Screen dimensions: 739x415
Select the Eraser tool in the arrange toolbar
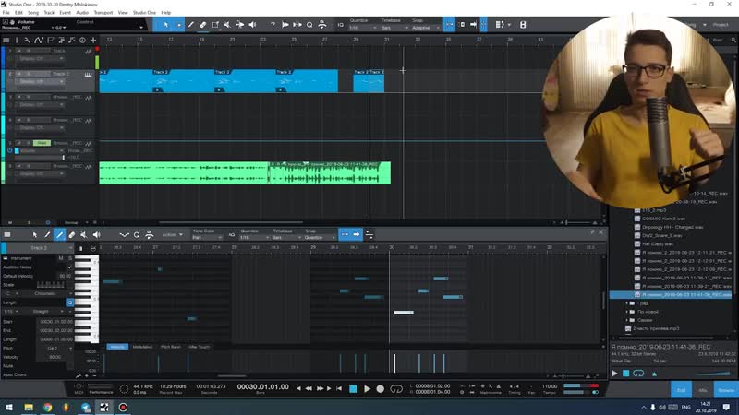coord(203,25)
